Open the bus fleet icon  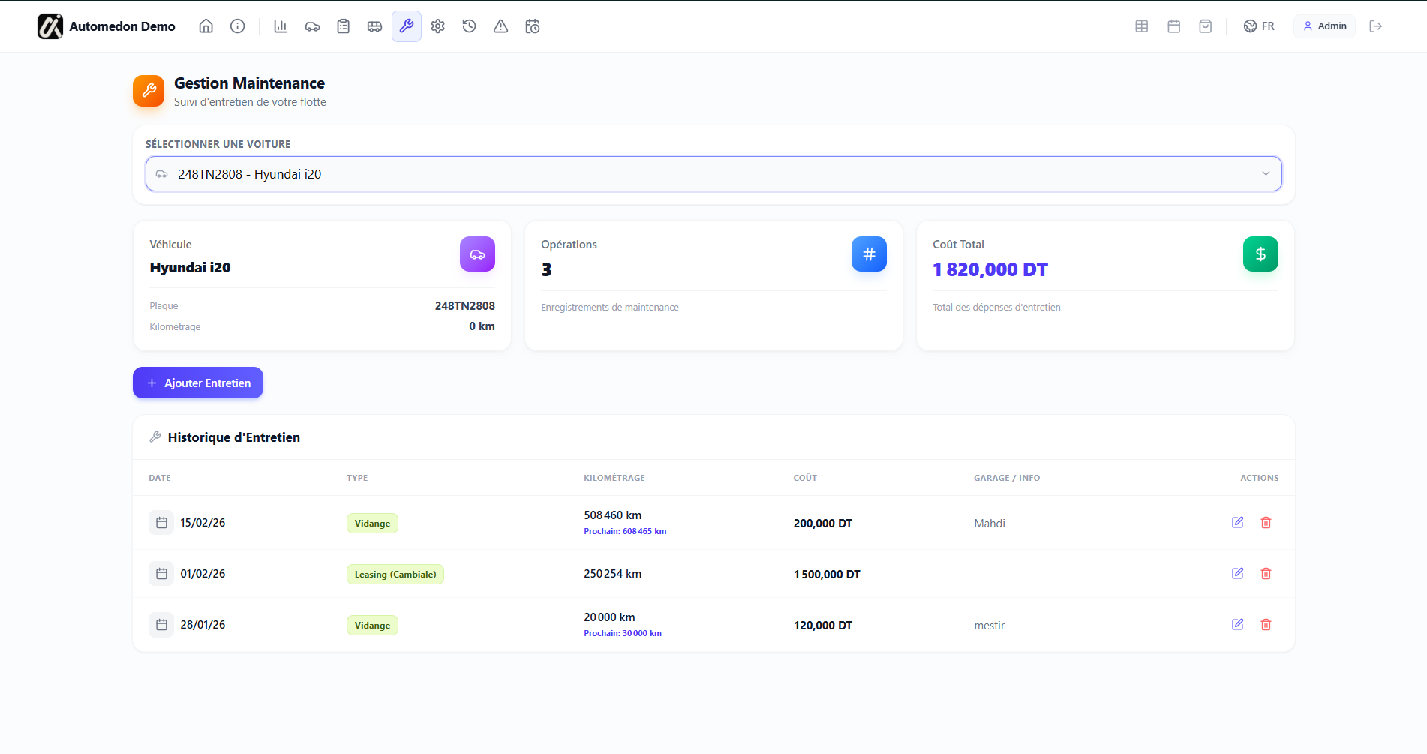(375, 26)
